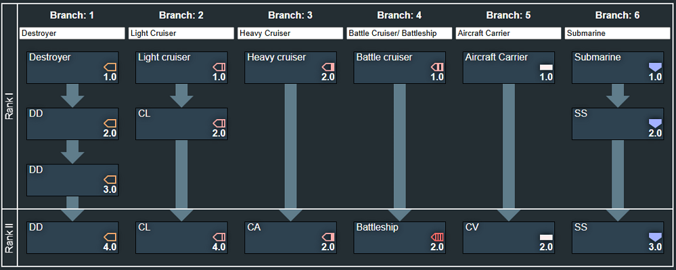The width and height of the screenshot is (676, 270).
Task: Click the blue icon in Submarine 1.0 node
Action: (x=655, y=67)
